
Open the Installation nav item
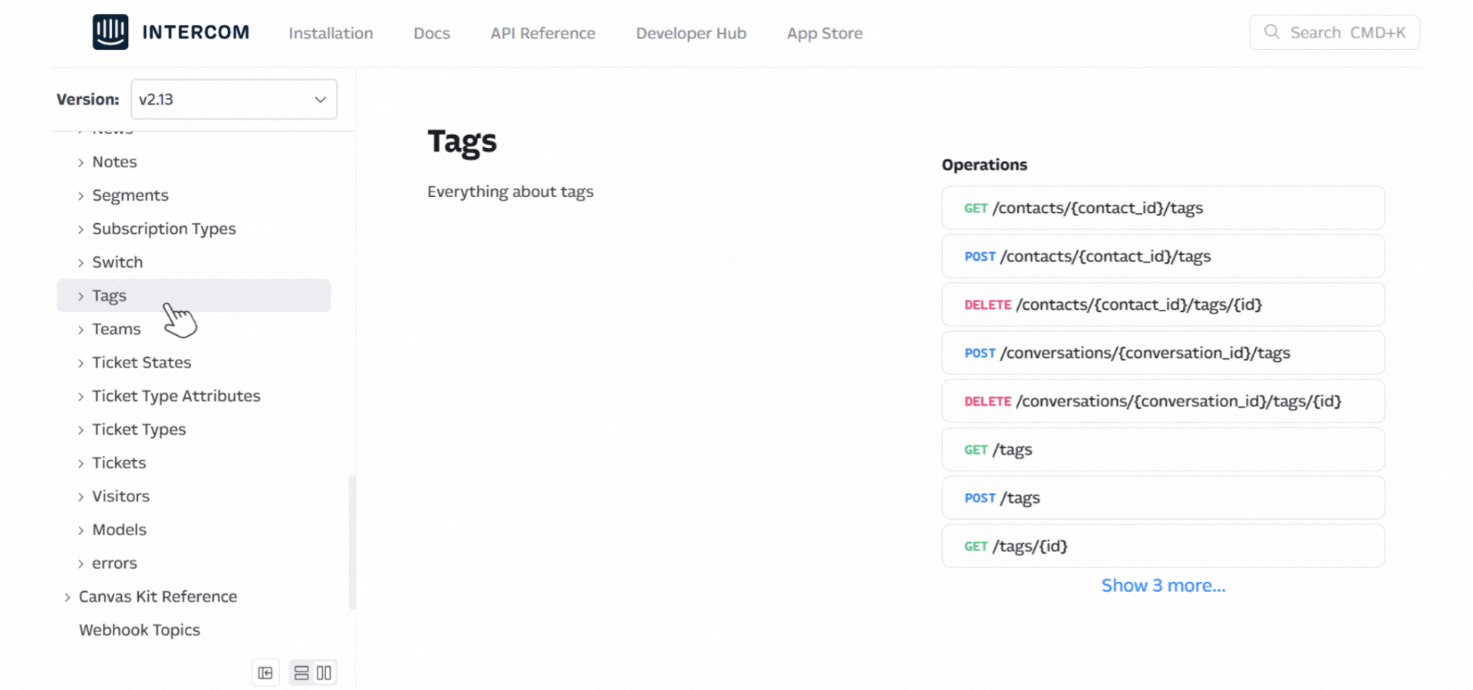[331, 33]
